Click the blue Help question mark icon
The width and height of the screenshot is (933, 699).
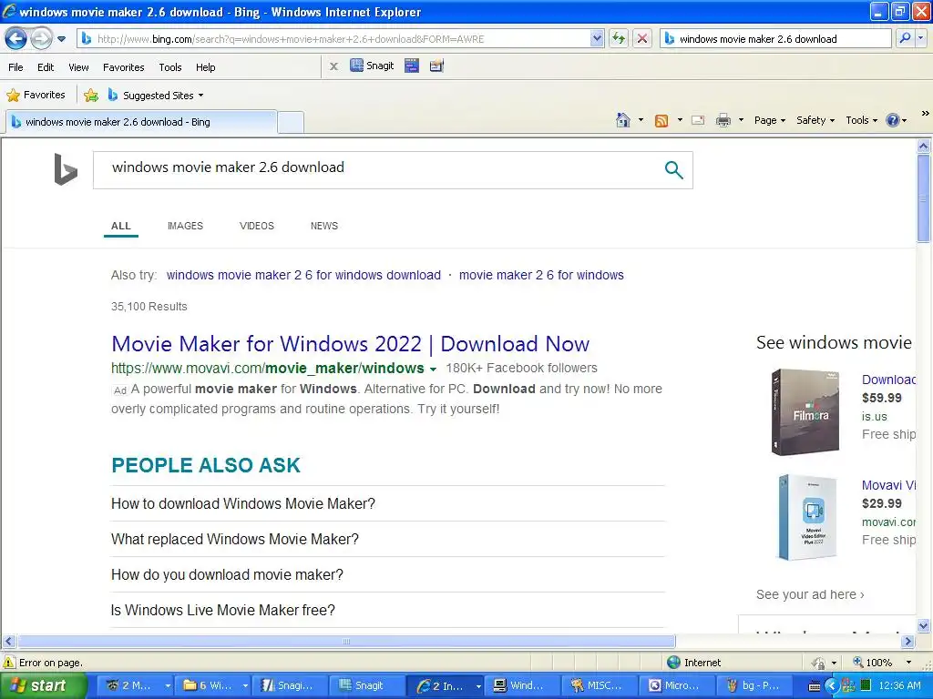coord(893,120)
